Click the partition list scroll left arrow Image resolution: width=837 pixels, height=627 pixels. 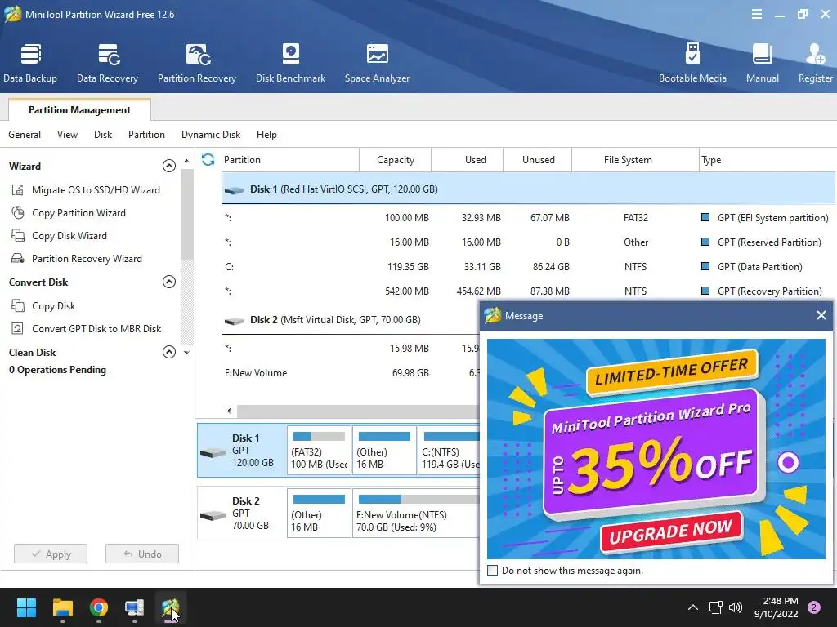click(x=229, y=411)
